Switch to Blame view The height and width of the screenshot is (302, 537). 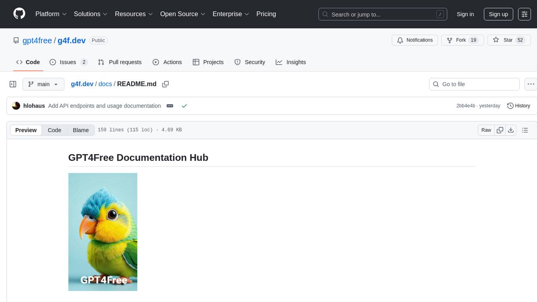tap(81, 130)
